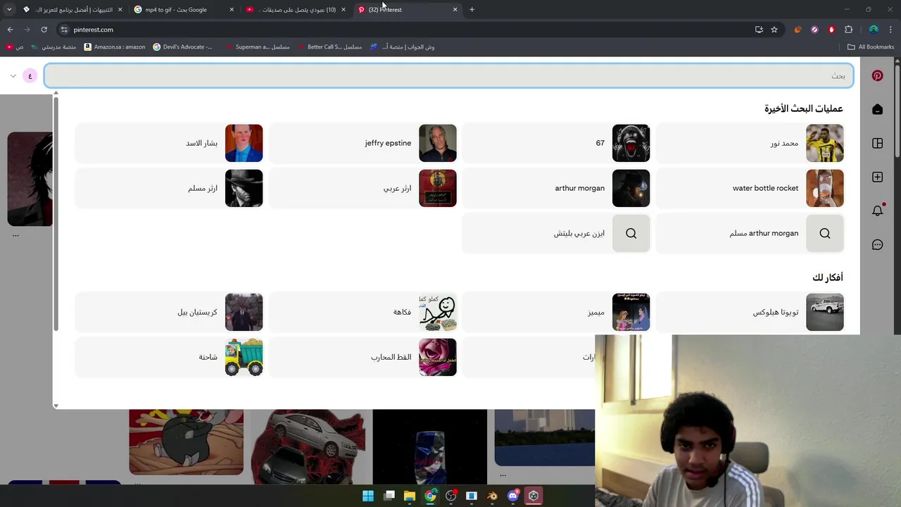Open the Better Call S bookmark
This screenshot has height=507, width=901.
[329, 47]
